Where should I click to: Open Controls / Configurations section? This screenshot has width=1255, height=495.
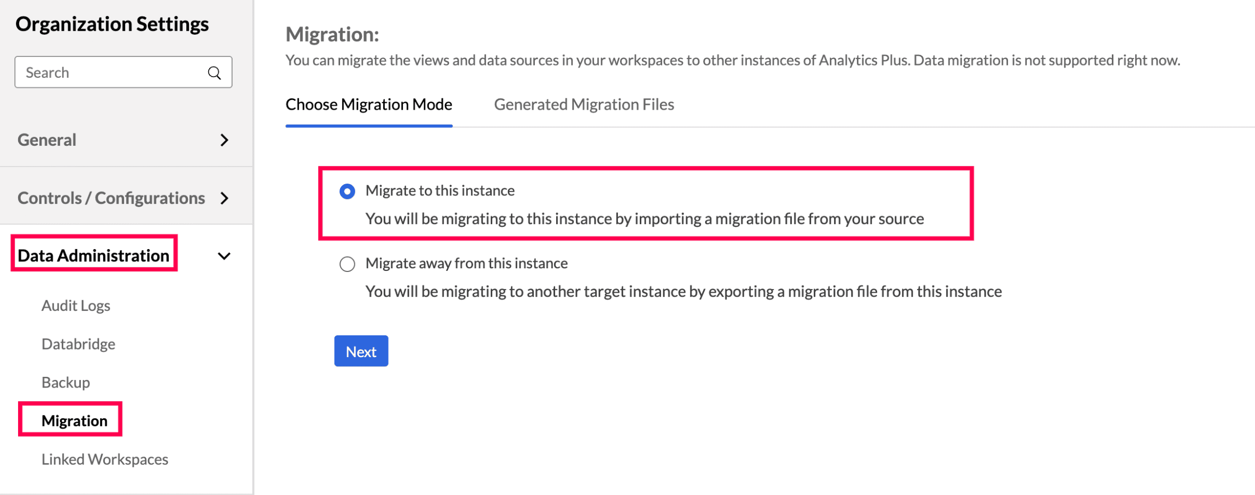(111, 198)
